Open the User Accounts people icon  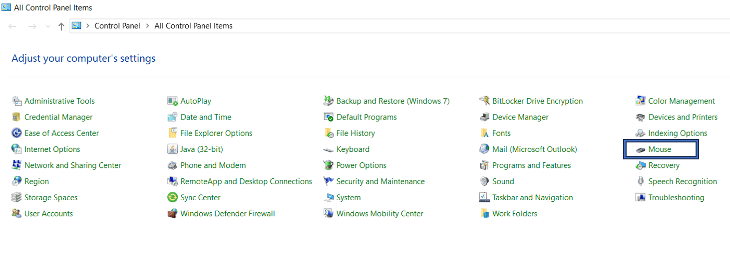[x=16, y=213]
